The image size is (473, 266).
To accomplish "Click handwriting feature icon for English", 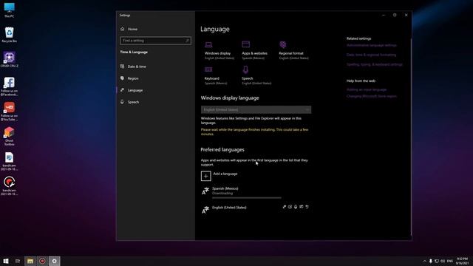I will click(302, 207).
